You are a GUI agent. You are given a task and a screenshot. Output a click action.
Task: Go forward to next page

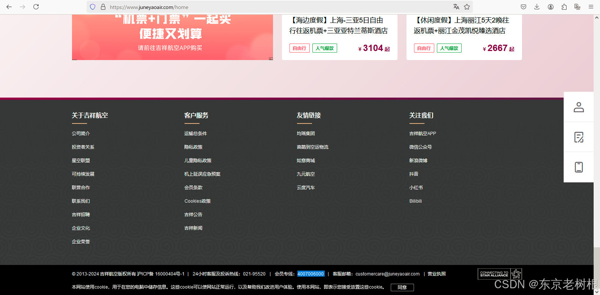click(x=22, y=7)
